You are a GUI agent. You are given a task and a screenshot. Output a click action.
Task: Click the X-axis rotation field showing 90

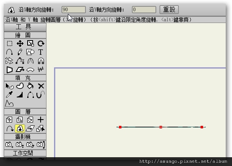(x=74, y=10)
